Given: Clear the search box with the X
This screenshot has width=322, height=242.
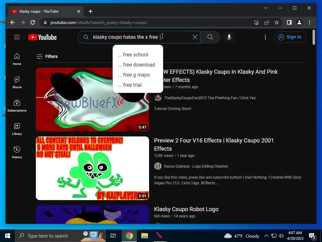Looking at the screenshot, I should click(x=195, y=37).
